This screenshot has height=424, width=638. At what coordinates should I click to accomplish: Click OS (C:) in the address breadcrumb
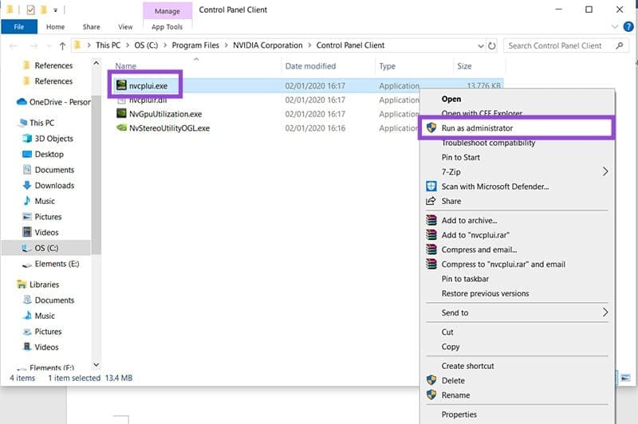click(x=146, y=45)
